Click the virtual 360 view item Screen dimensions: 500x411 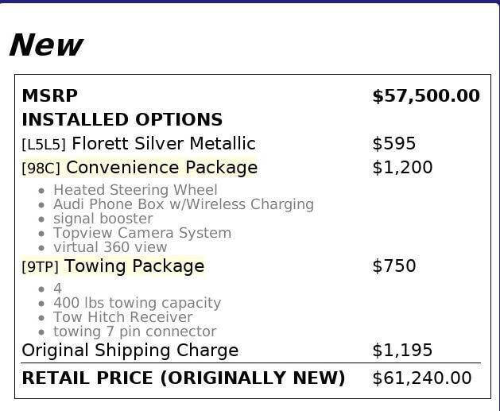[110, 247]
